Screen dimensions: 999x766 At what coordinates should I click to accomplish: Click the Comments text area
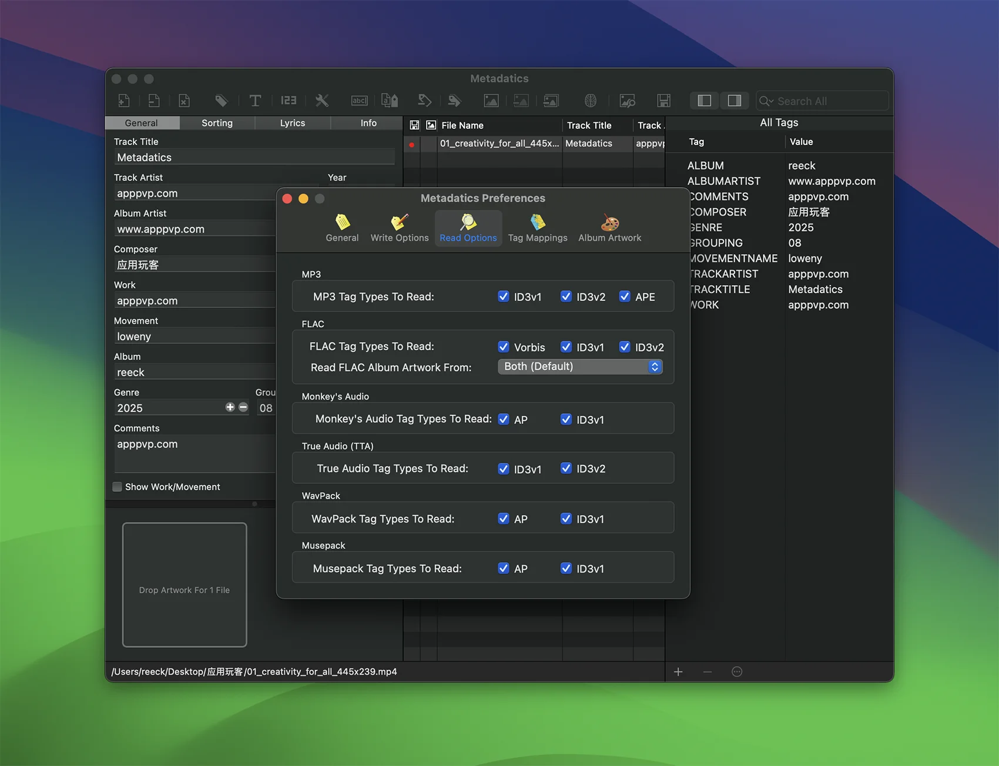(x=195, y=453)
